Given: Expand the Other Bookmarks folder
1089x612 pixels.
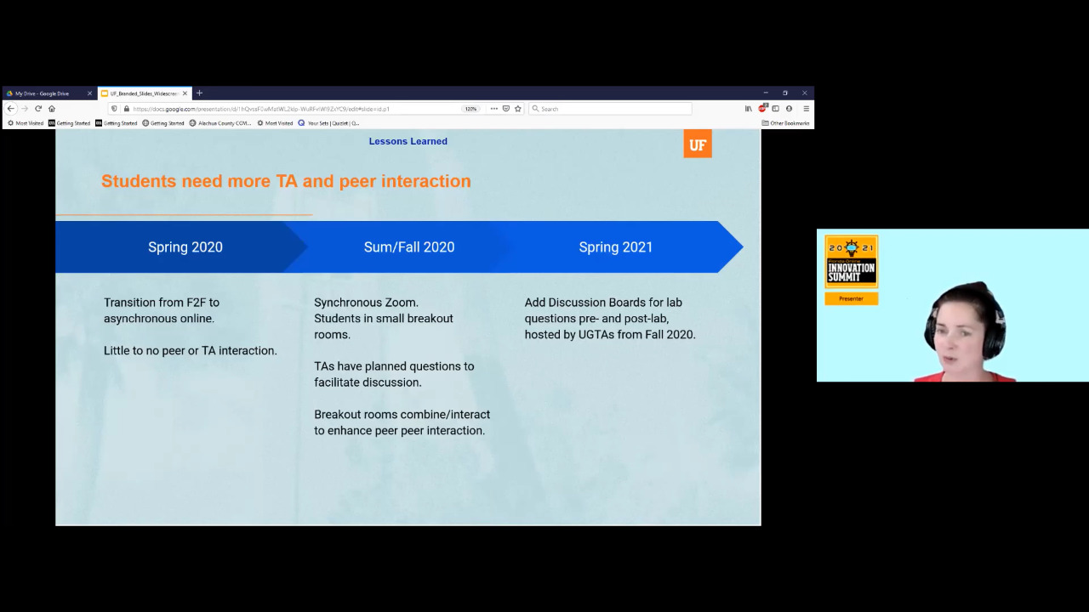Looking at the screenshot, I should pos(785,123).
